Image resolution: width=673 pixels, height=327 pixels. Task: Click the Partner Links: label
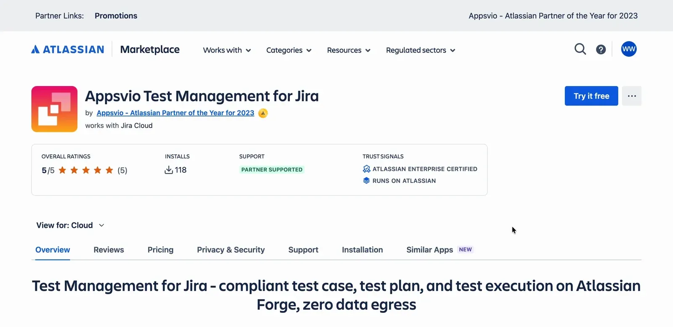(x=59, y=16)
